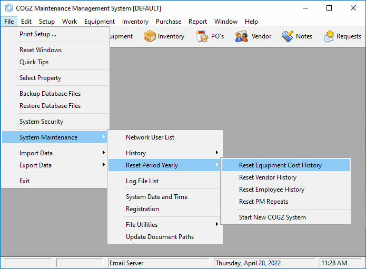
Task: Close the COGZ window
Action: click(353, 8)
